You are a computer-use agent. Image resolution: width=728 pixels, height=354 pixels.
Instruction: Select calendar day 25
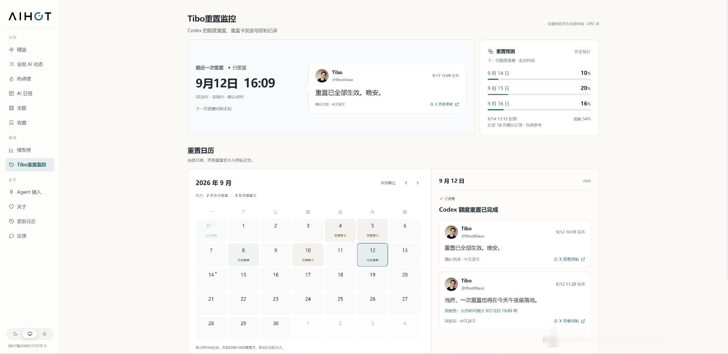pos(340,303)
